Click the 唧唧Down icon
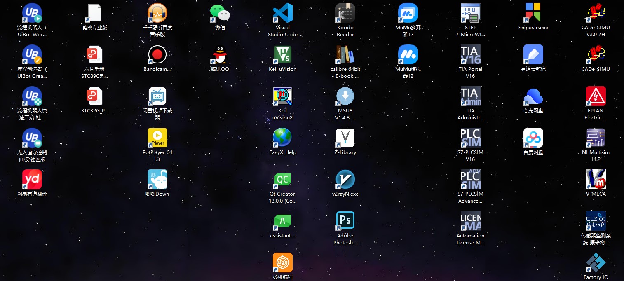 pyautogui.click(x=157, y=180)
